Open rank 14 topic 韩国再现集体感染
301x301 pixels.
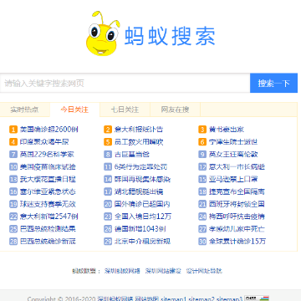(x=142, y=179)
